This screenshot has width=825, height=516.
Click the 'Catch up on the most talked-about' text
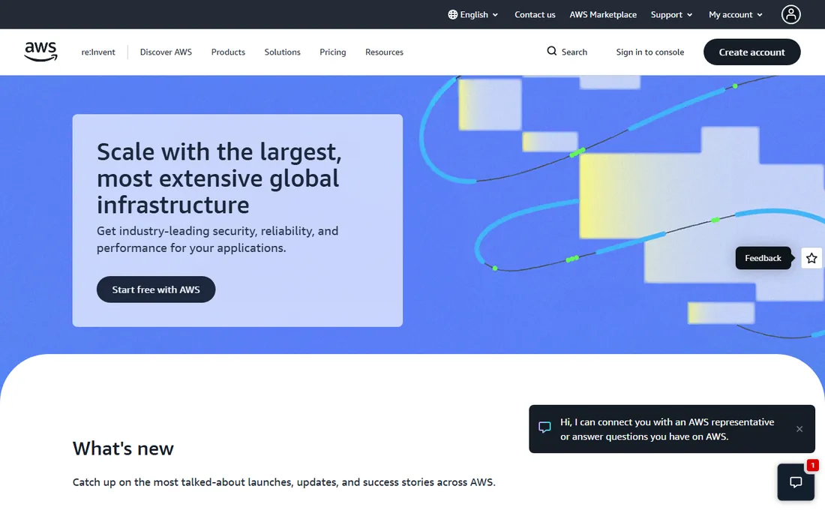[283, 482]
